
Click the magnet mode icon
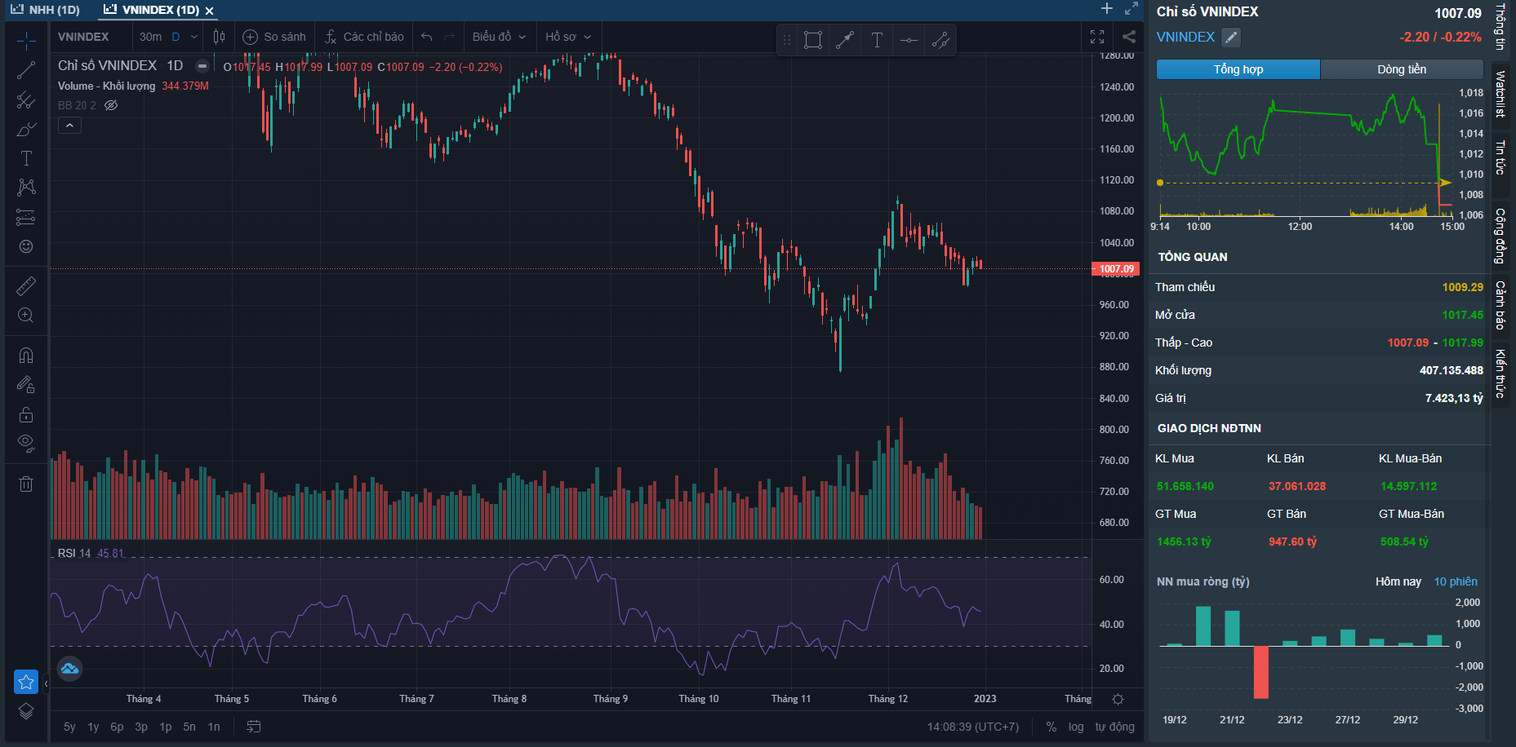click(x=26, y=356)
